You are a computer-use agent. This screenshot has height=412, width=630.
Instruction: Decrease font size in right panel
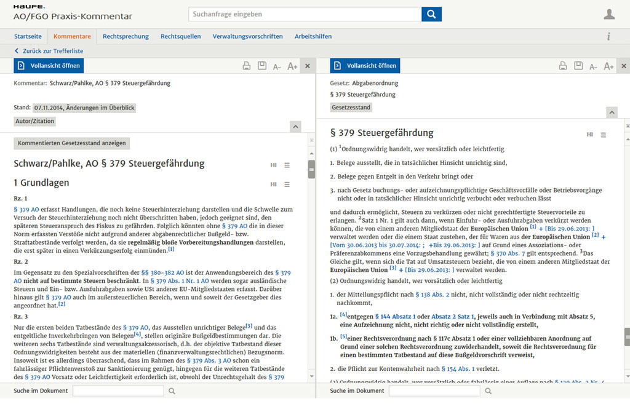tap(593, 66)
